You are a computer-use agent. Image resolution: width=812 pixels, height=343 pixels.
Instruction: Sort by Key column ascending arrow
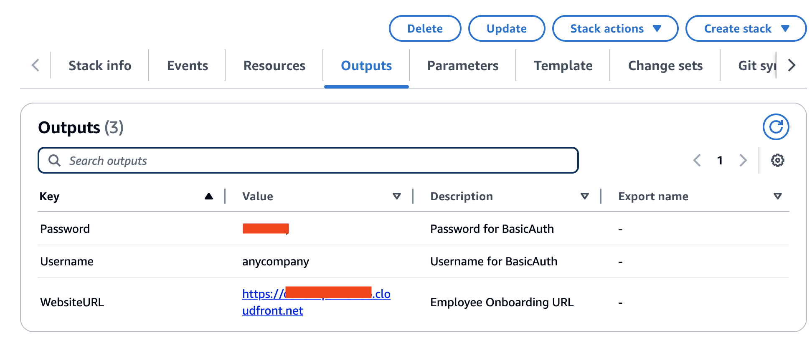(209, 196)
